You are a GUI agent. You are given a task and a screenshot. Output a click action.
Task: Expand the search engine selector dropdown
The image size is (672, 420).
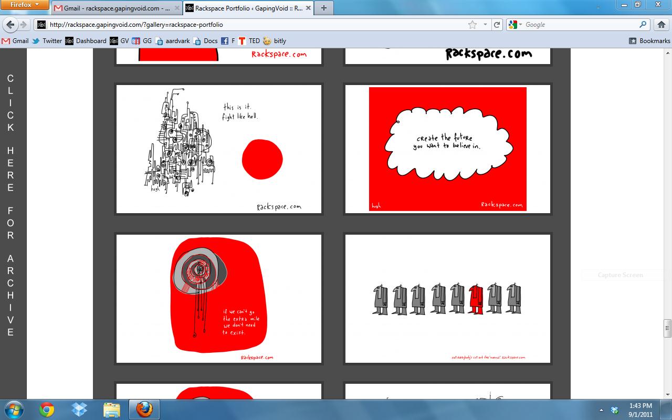pos(515,25)
